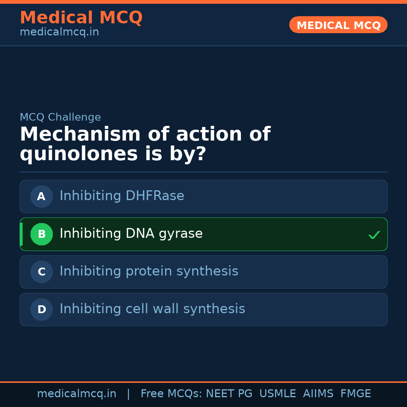This screenshot has width=407, height=407.
Task: Click 'Free MCQs:' text in the footer
Action: 171,394
